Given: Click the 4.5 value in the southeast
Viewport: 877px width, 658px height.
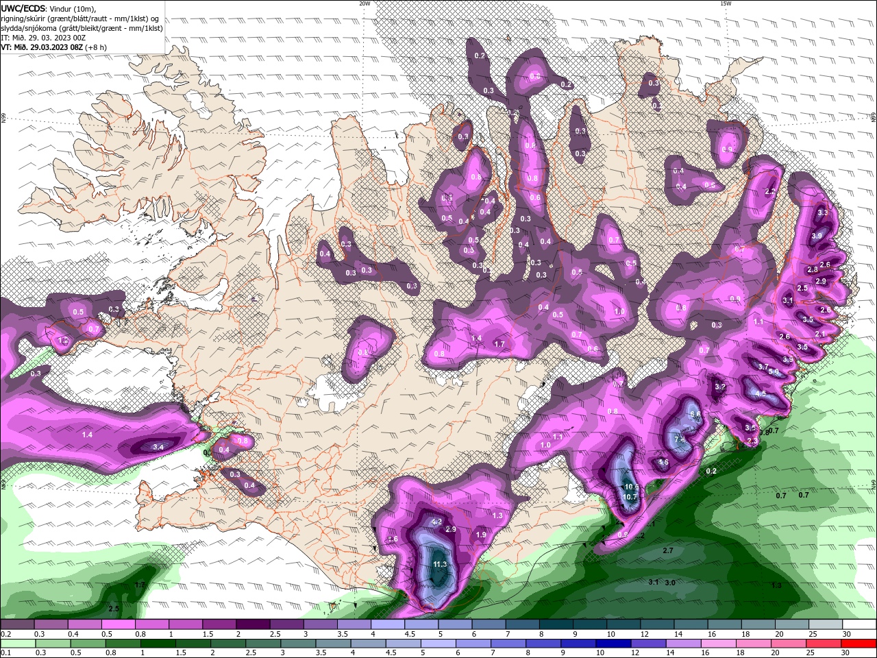Looking at the screenshot, I should coord(761,394).
